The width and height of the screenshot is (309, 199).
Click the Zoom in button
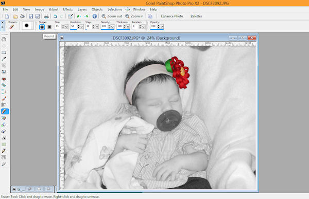pyautogui.click(x=134, y=16)
